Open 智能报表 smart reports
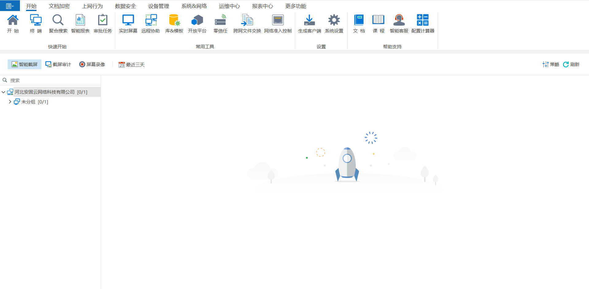Screen dimensions: 589x289 (80, 24)
